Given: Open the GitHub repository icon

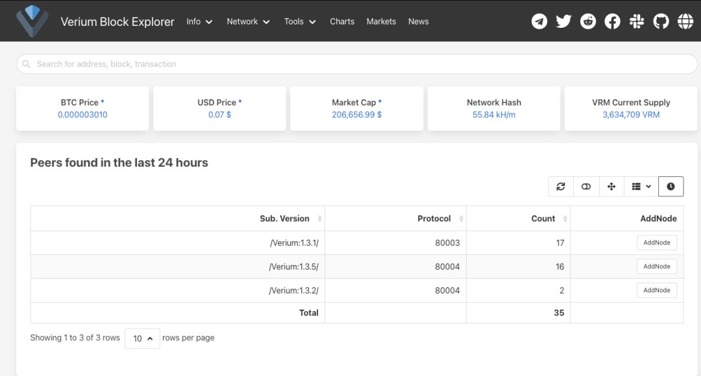Looking at the screenshot, I should pos(661,21).
